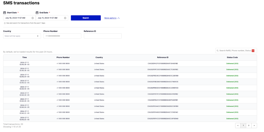
Task: Click the End Date calendar icon
Action: [x=37, y=13]
